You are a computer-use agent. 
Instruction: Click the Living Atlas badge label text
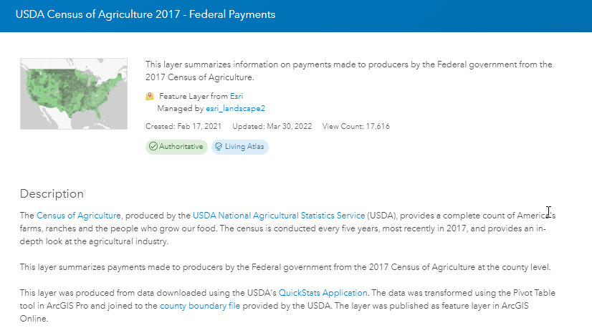pos(247,147)
